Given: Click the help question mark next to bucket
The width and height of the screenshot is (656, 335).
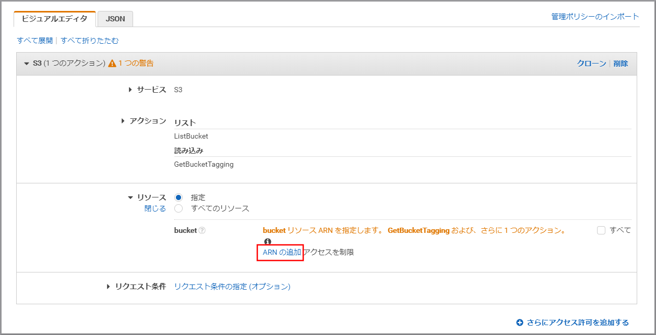Looking at the screenshot, I should click(x=202, y=230).
